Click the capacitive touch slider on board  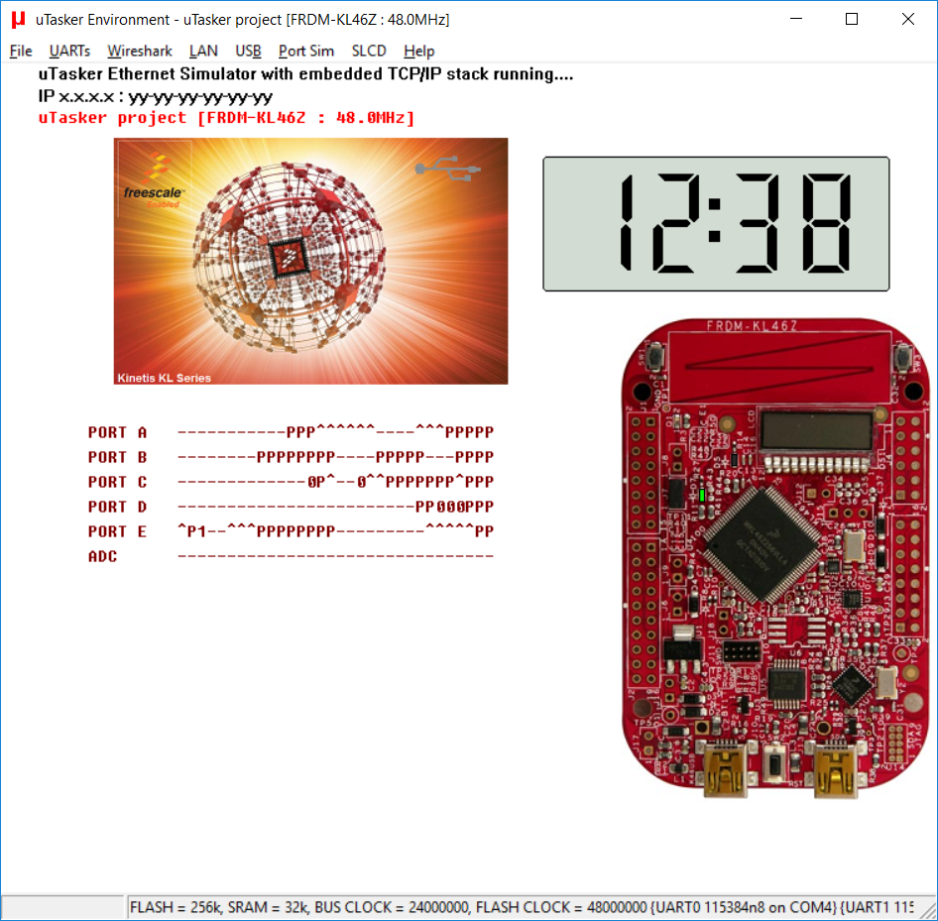tap(779, 367)
